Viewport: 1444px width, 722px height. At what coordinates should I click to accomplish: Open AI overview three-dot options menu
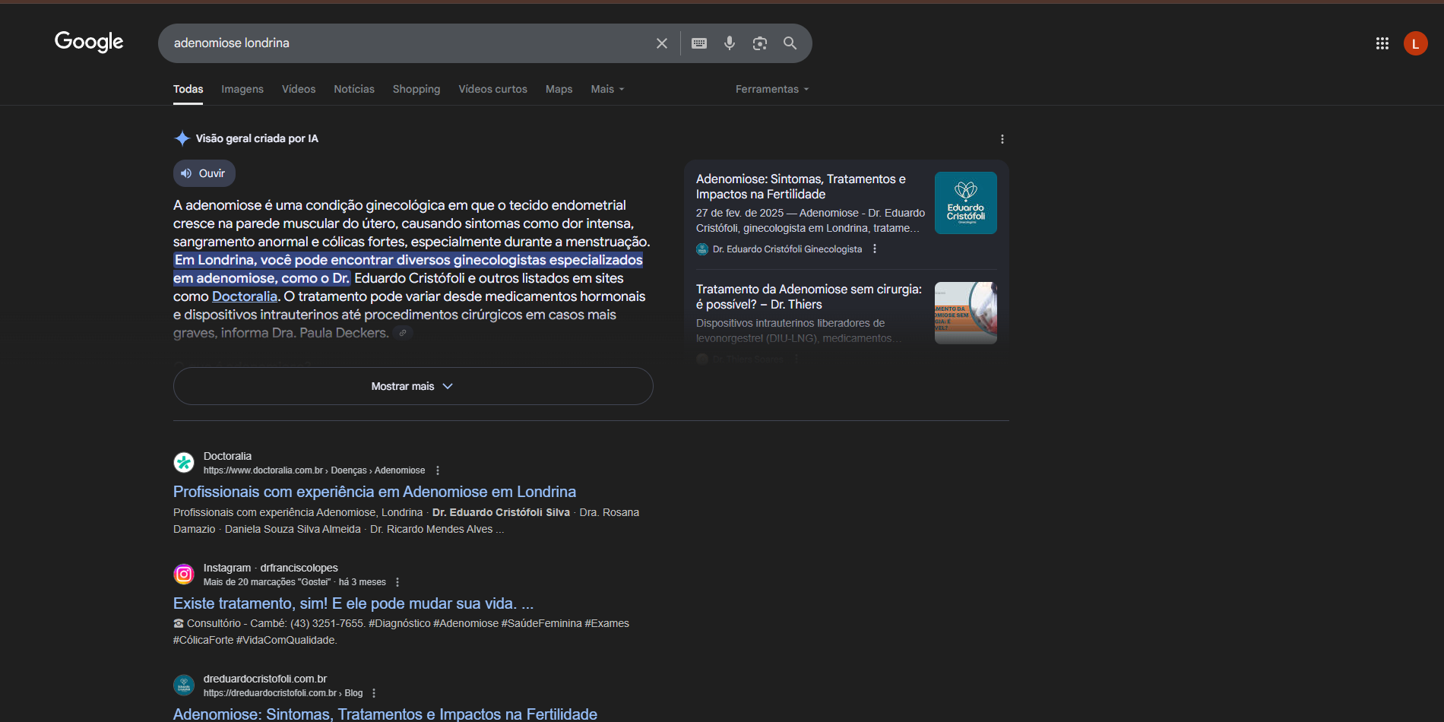pyautogui.click(x=1002, y=139)
